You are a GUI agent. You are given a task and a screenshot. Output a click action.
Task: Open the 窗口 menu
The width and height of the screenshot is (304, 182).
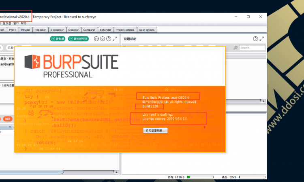(16, 23)
